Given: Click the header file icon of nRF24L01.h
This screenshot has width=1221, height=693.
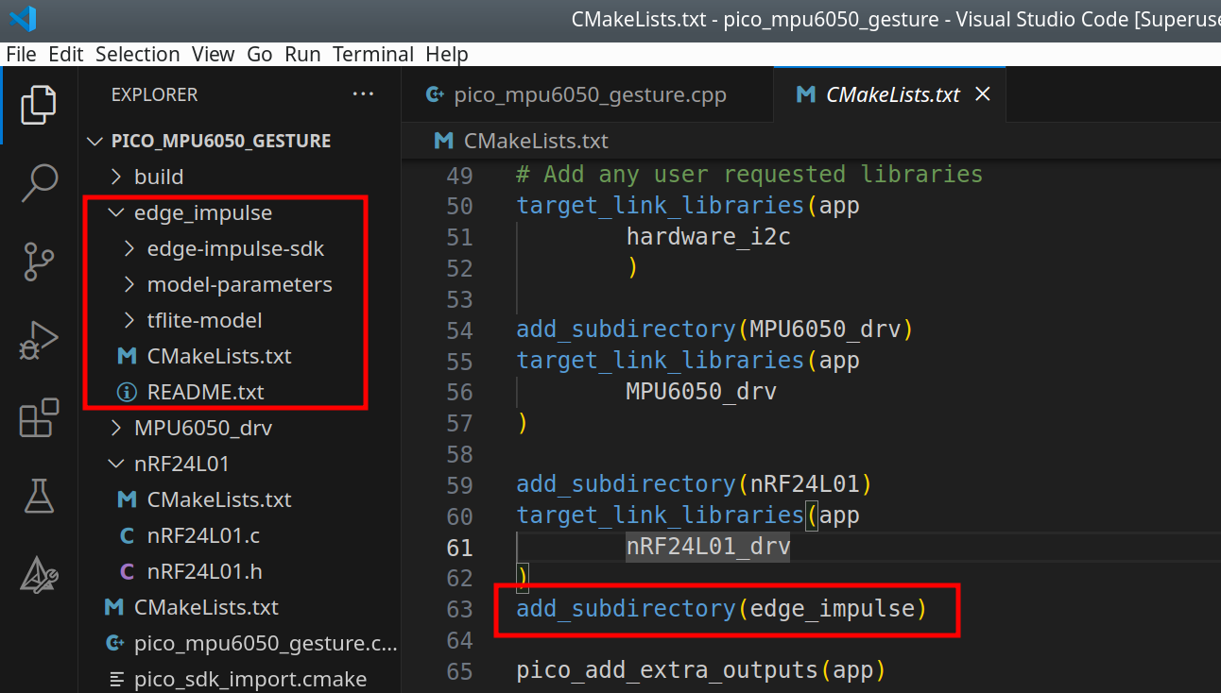Looking at the screenshot, I should pos(127,571).
